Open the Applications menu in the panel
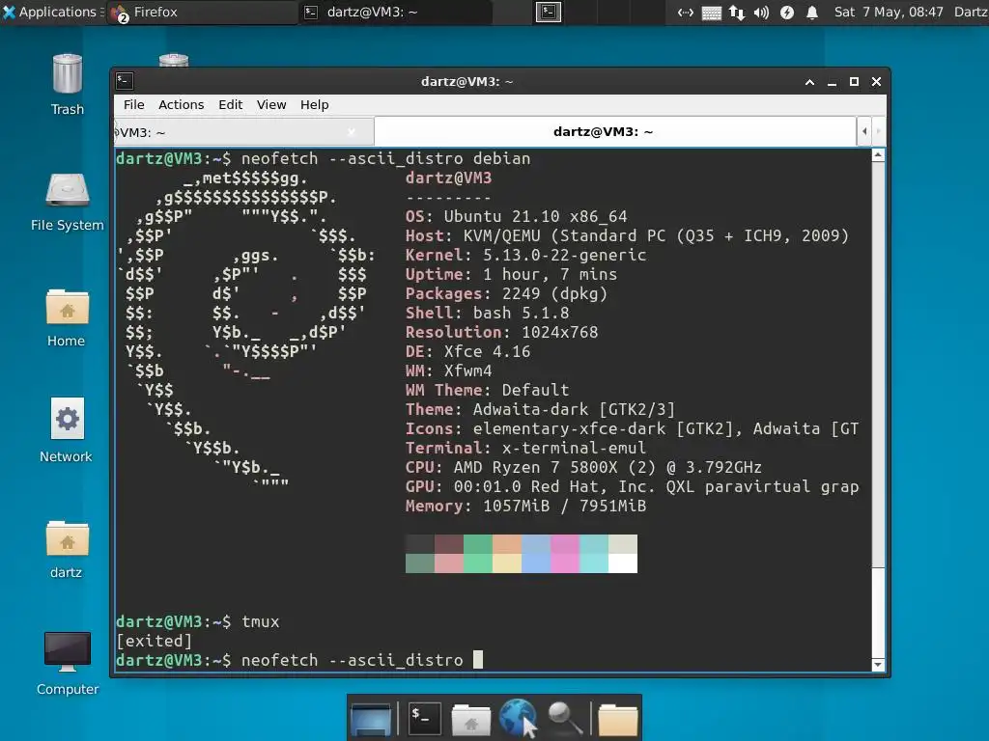989x741 pixels. (x=52, y=12)
